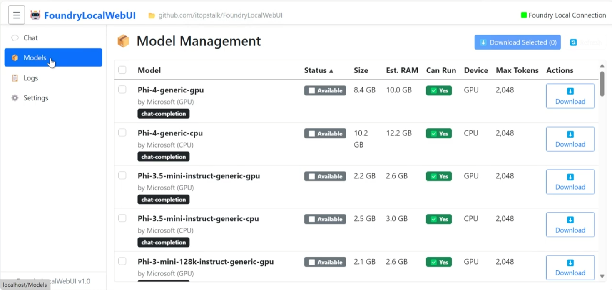The image size is (612, 290).
Task: Click the Refresh icon button
Action: click(573, 42)
